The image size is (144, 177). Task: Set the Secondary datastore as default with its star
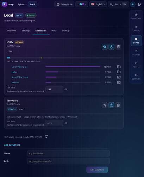coord(105,105)
